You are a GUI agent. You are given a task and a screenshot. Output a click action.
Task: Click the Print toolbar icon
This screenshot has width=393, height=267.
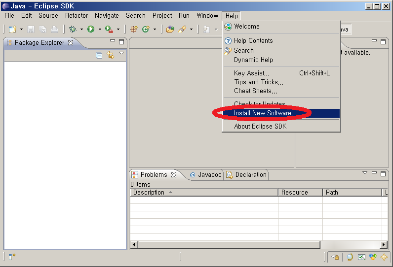[54, 29]
